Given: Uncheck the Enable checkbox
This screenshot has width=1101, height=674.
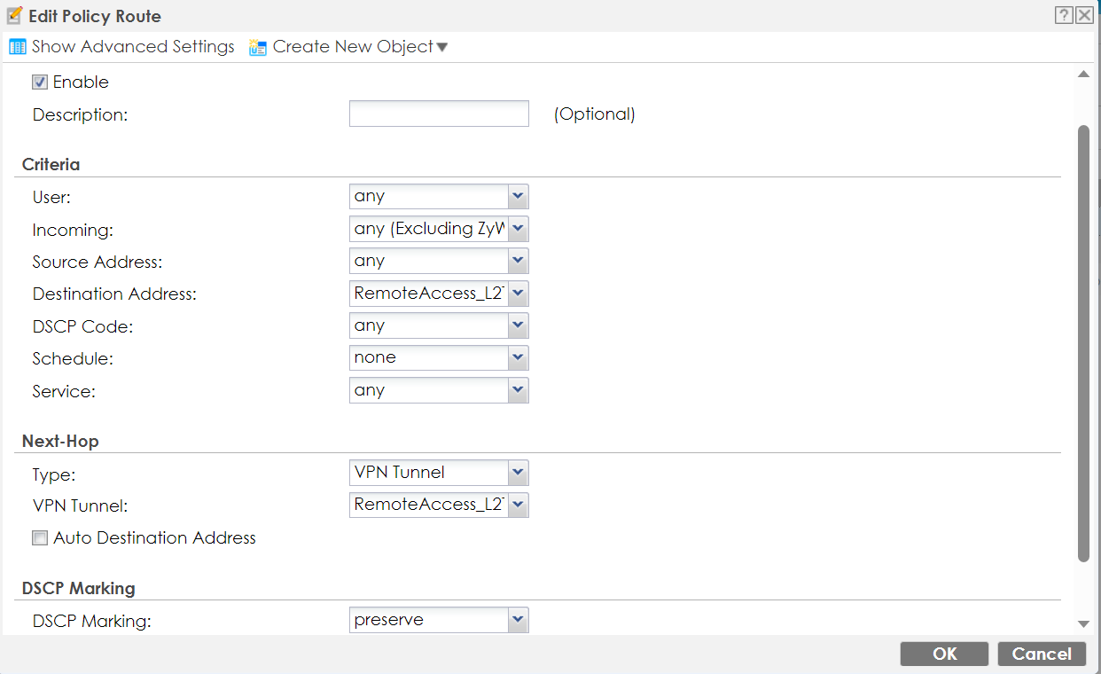Looking at the screenshot, I should [40, 82].
